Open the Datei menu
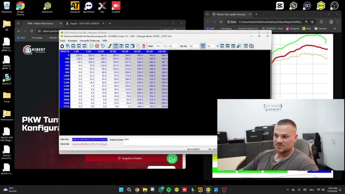345x194 pixels. [x=62, y=41]
